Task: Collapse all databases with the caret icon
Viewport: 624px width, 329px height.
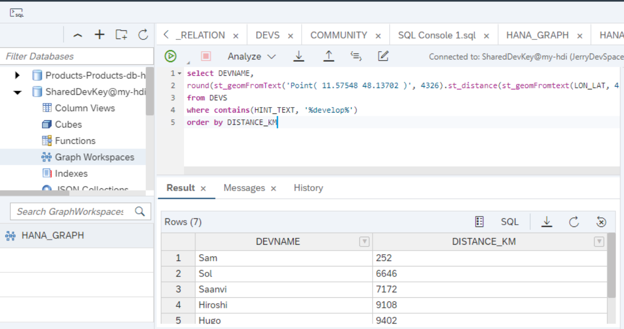Action: click(78, 35)
